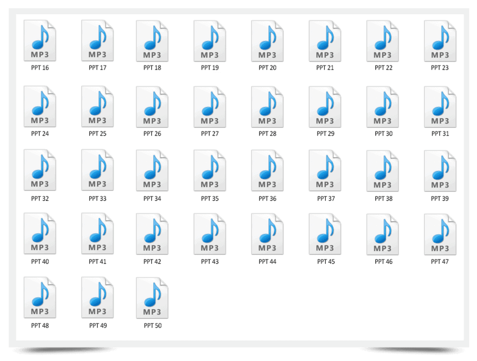Viewport: 477px width, 361px height.
Task: Click the PPT 18 MP3 icon
Action: (x=152, y=41)
